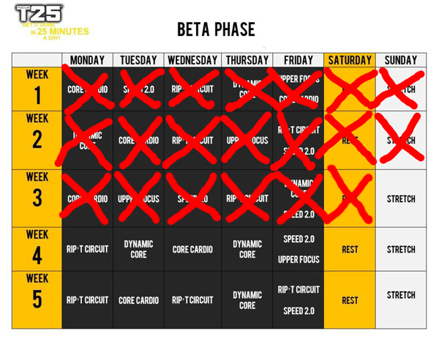Select the Saturday column header
Viewport: 439px width, 339px height.
pyautogui.click(x=350, y=60)
